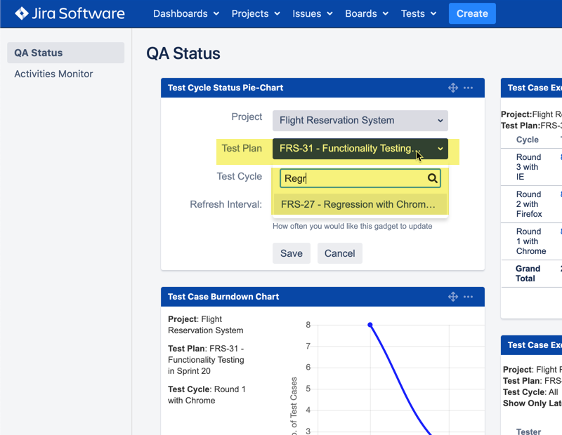Open Pie-Chart gadget more options menu
The image size is (562, 435).
click(469, 88)
